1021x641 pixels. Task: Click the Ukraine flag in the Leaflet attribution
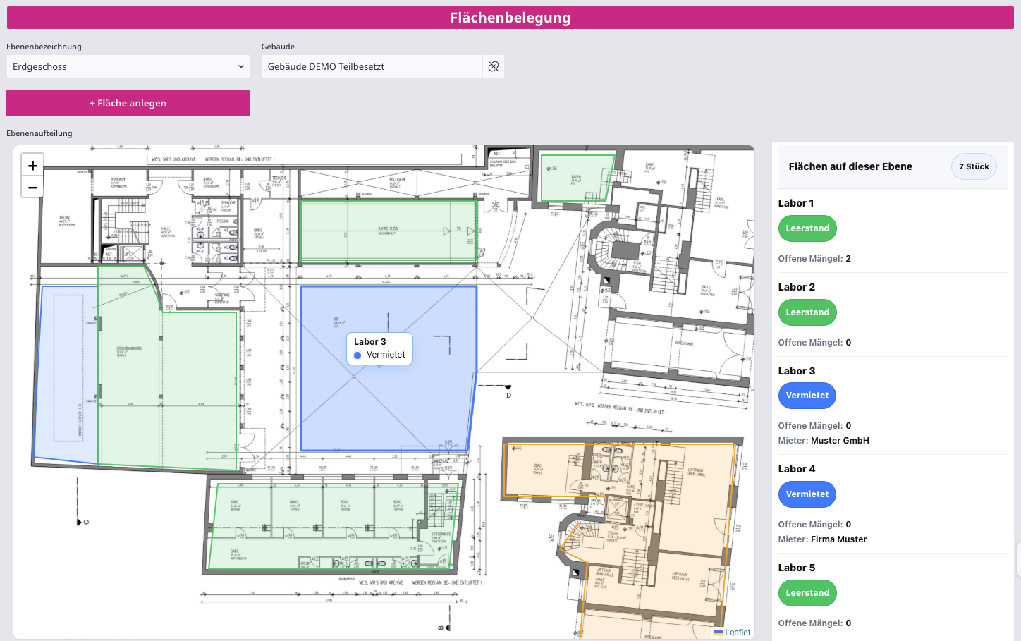719,632
